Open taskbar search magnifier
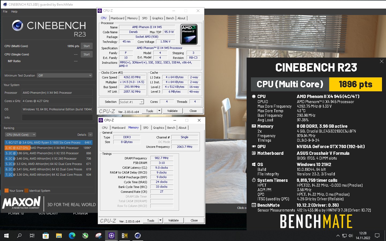The image size is (386, 241). tap(19, 236)
